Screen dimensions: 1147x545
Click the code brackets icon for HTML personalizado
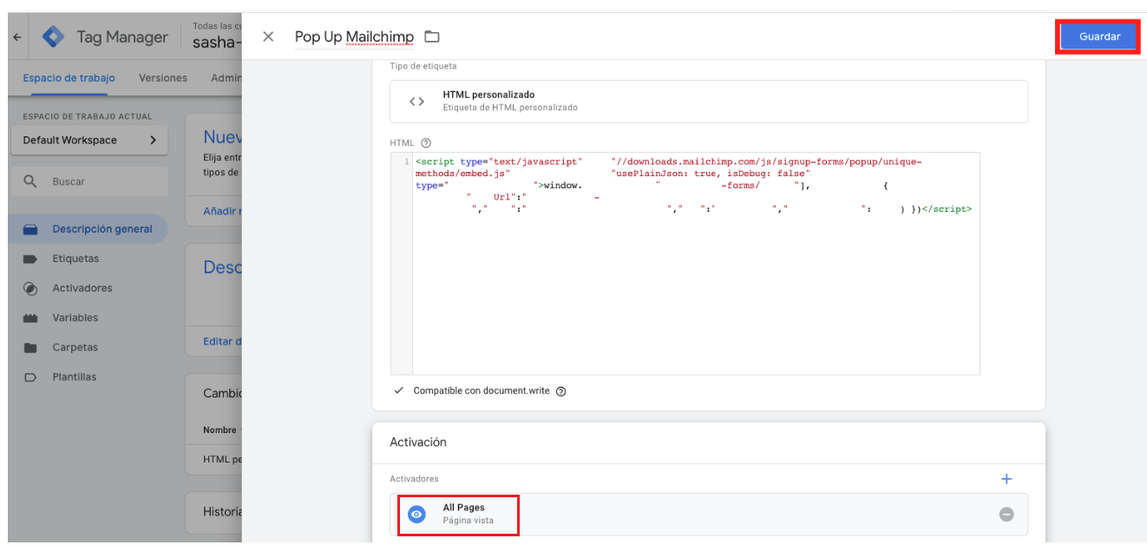pos(417,102)
